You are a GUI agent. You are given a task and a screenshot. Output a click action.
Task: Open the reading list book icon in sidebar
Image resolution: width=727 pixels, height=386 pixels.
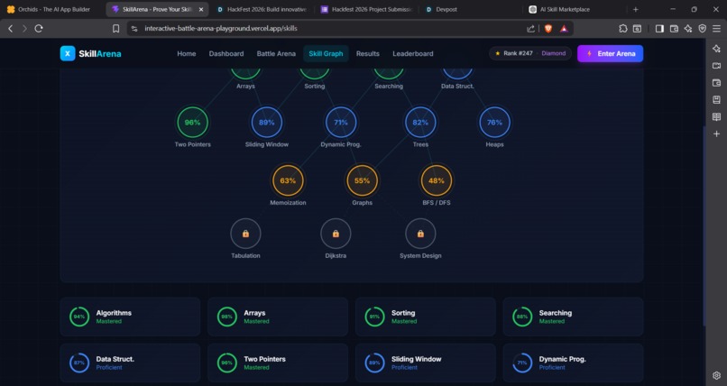(716, 116)
